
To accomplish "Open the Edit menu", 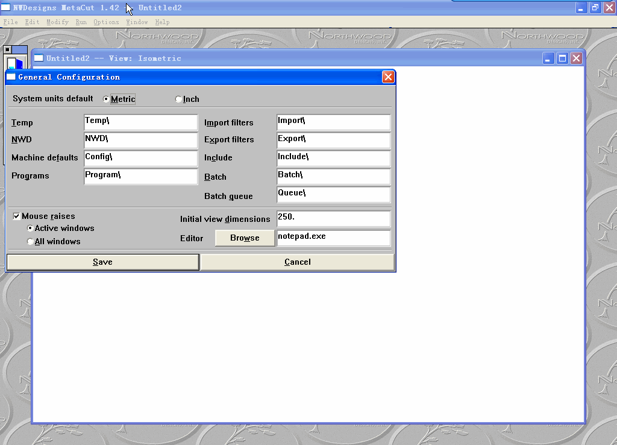I will pos(33,22).
